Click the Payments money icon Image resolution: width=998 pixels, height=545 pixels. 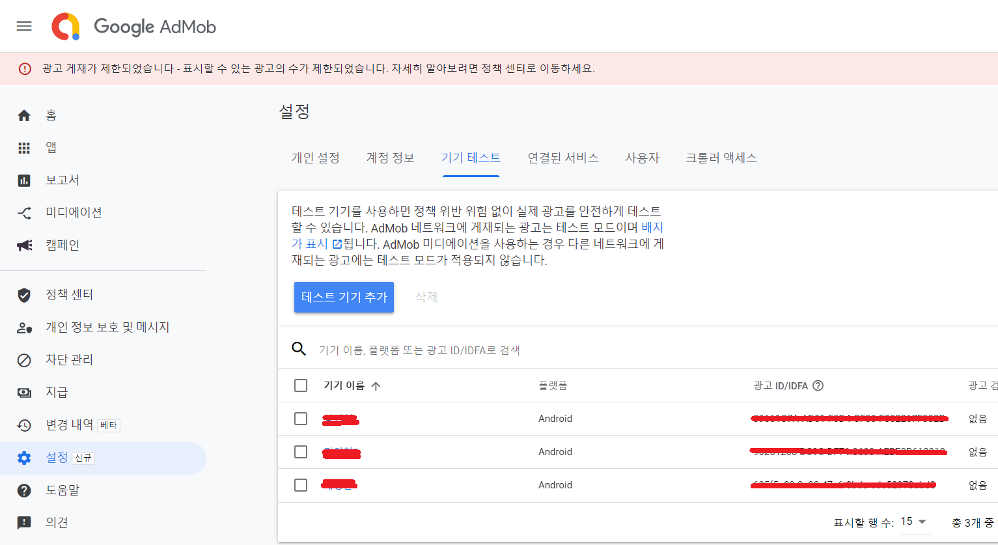(24, 393)
